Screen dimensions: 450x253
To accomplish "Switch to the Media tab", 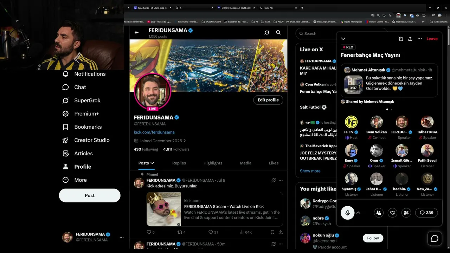I will (245, 163).
